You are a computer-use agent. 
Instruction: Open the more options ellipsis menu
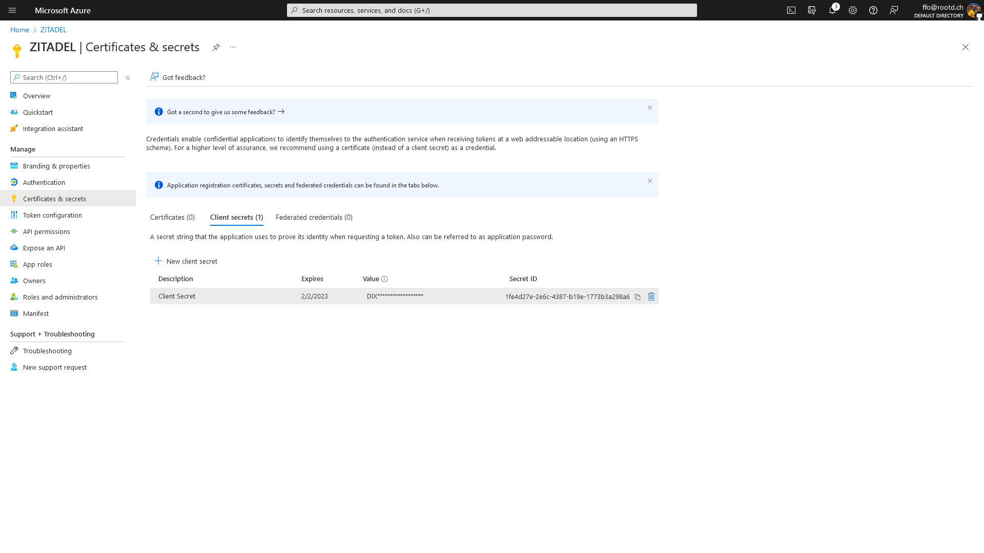coord(233,47)
